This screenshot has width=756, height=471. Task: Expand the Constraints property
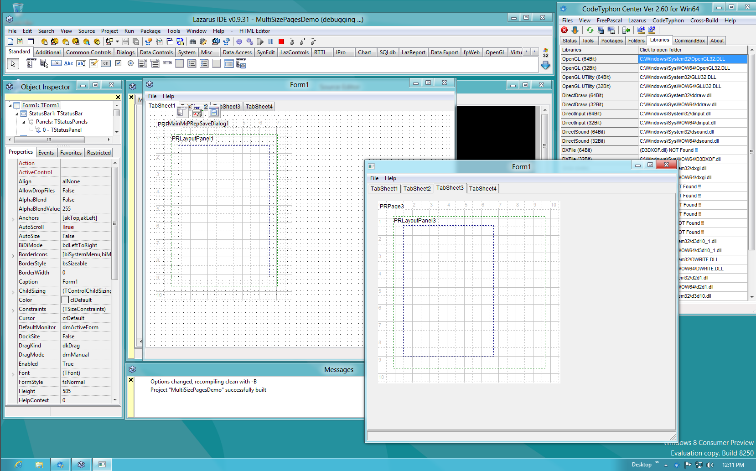13,310
